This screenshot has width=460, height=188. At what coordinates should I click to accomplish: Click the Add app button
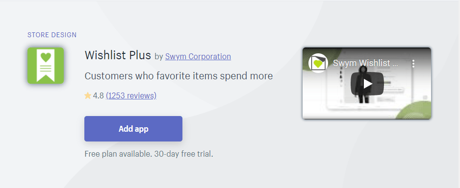(x=133, y=129)
